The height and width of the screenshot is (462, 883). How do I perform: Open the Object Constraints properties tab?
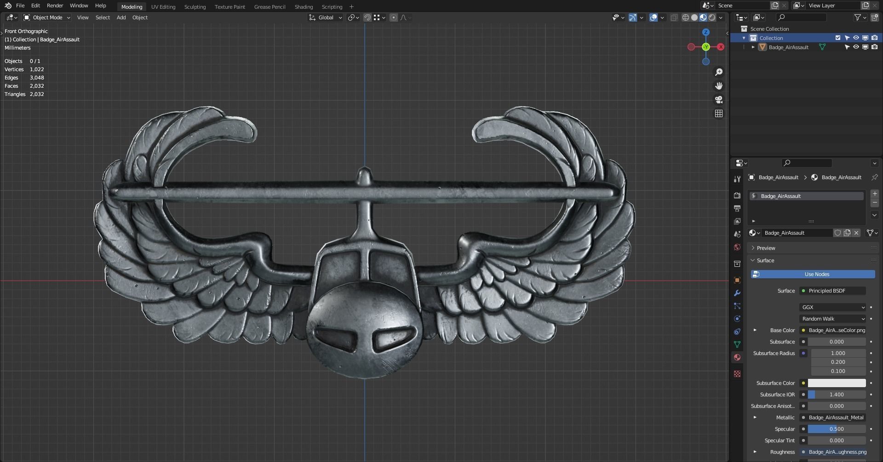pos(737,332)
